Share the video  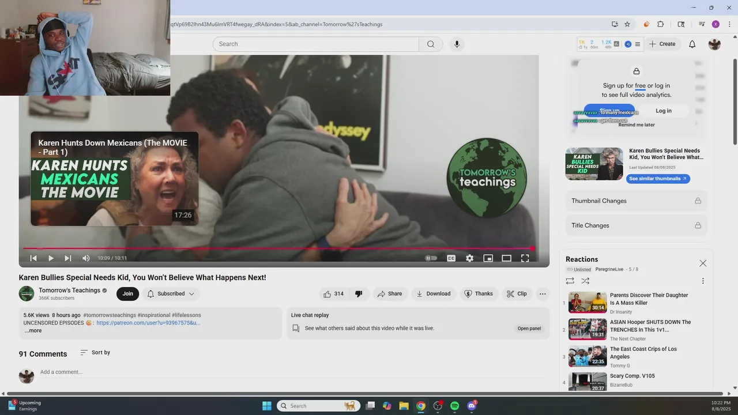pos(390,294)
